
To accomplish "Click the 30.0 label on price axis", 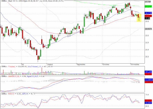I will pos(147,57).
